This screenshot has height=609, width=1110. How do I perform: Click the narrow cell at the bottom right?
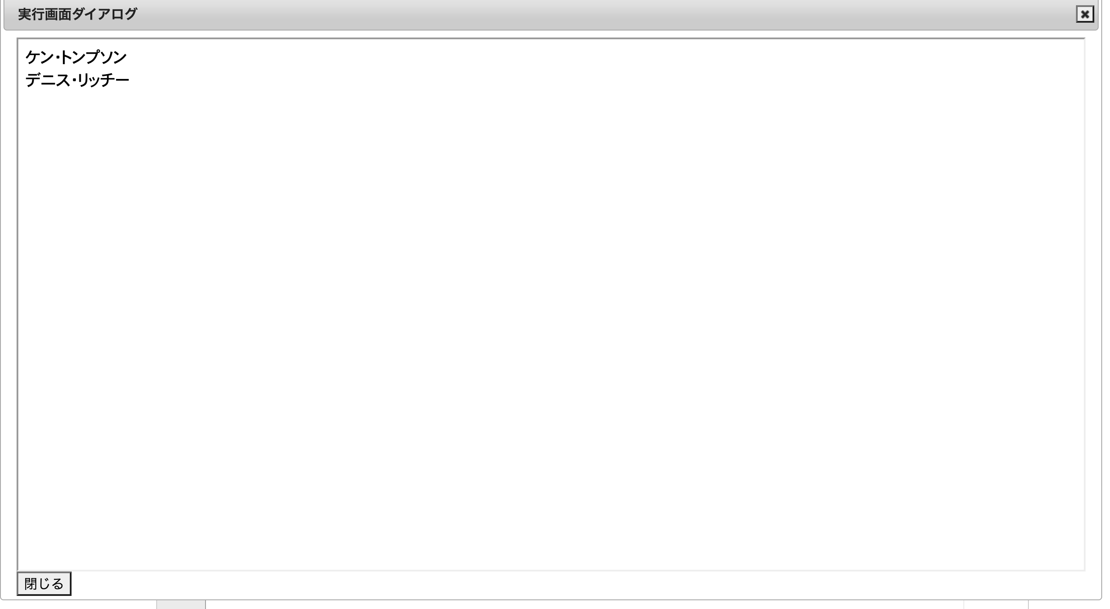[x=996, y=605]
